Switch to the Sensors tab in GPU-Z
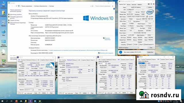This screenshot has height=103, width=184. click(x=129, y=5)
